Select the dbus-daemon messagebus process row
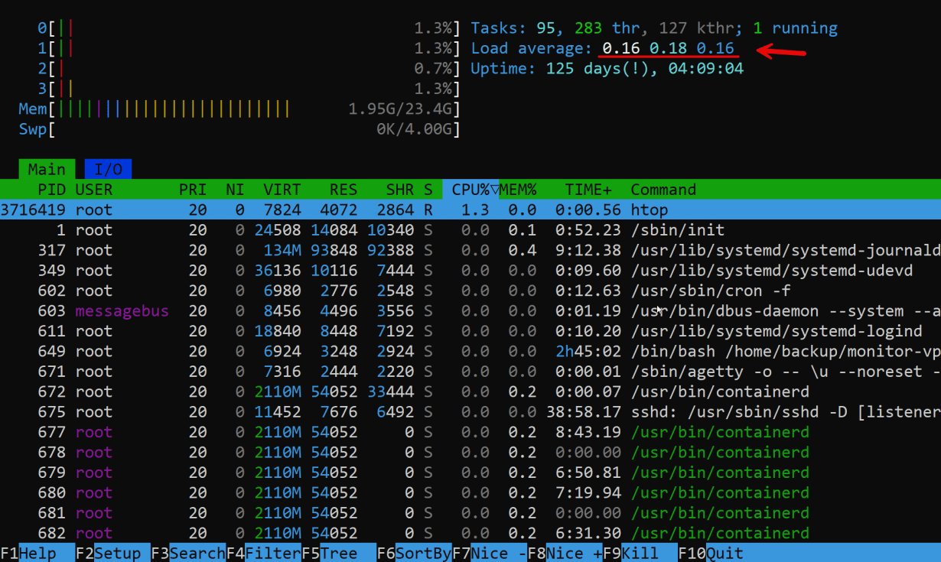This screenshot has width=941, height=562. coord(470,311)
